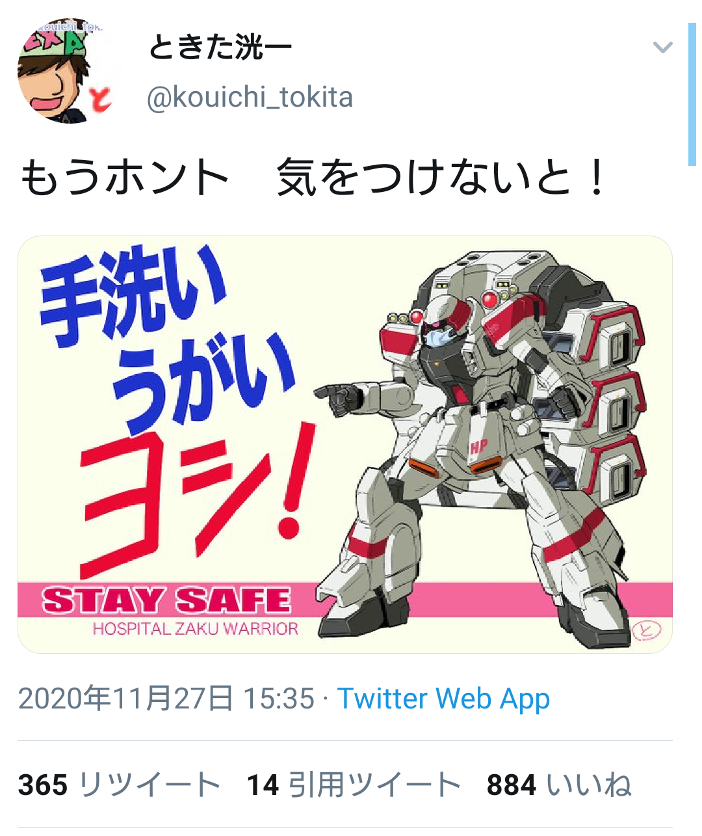View the 14 引用ツイート list
Image resolution: width=702 pixels, height=836 pixels.
[354, 785]
